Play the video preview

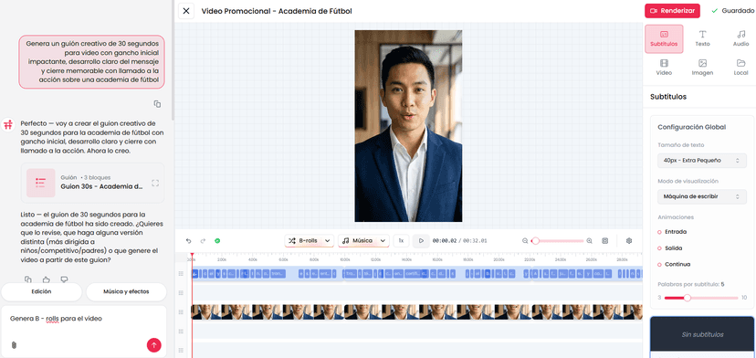421,240
